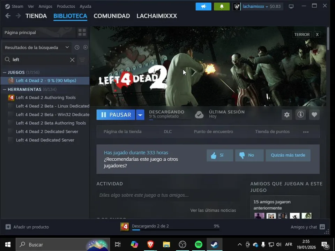Click the Steam logo icon in menu bar
The image size is (335, 251).
pos(7,6)
